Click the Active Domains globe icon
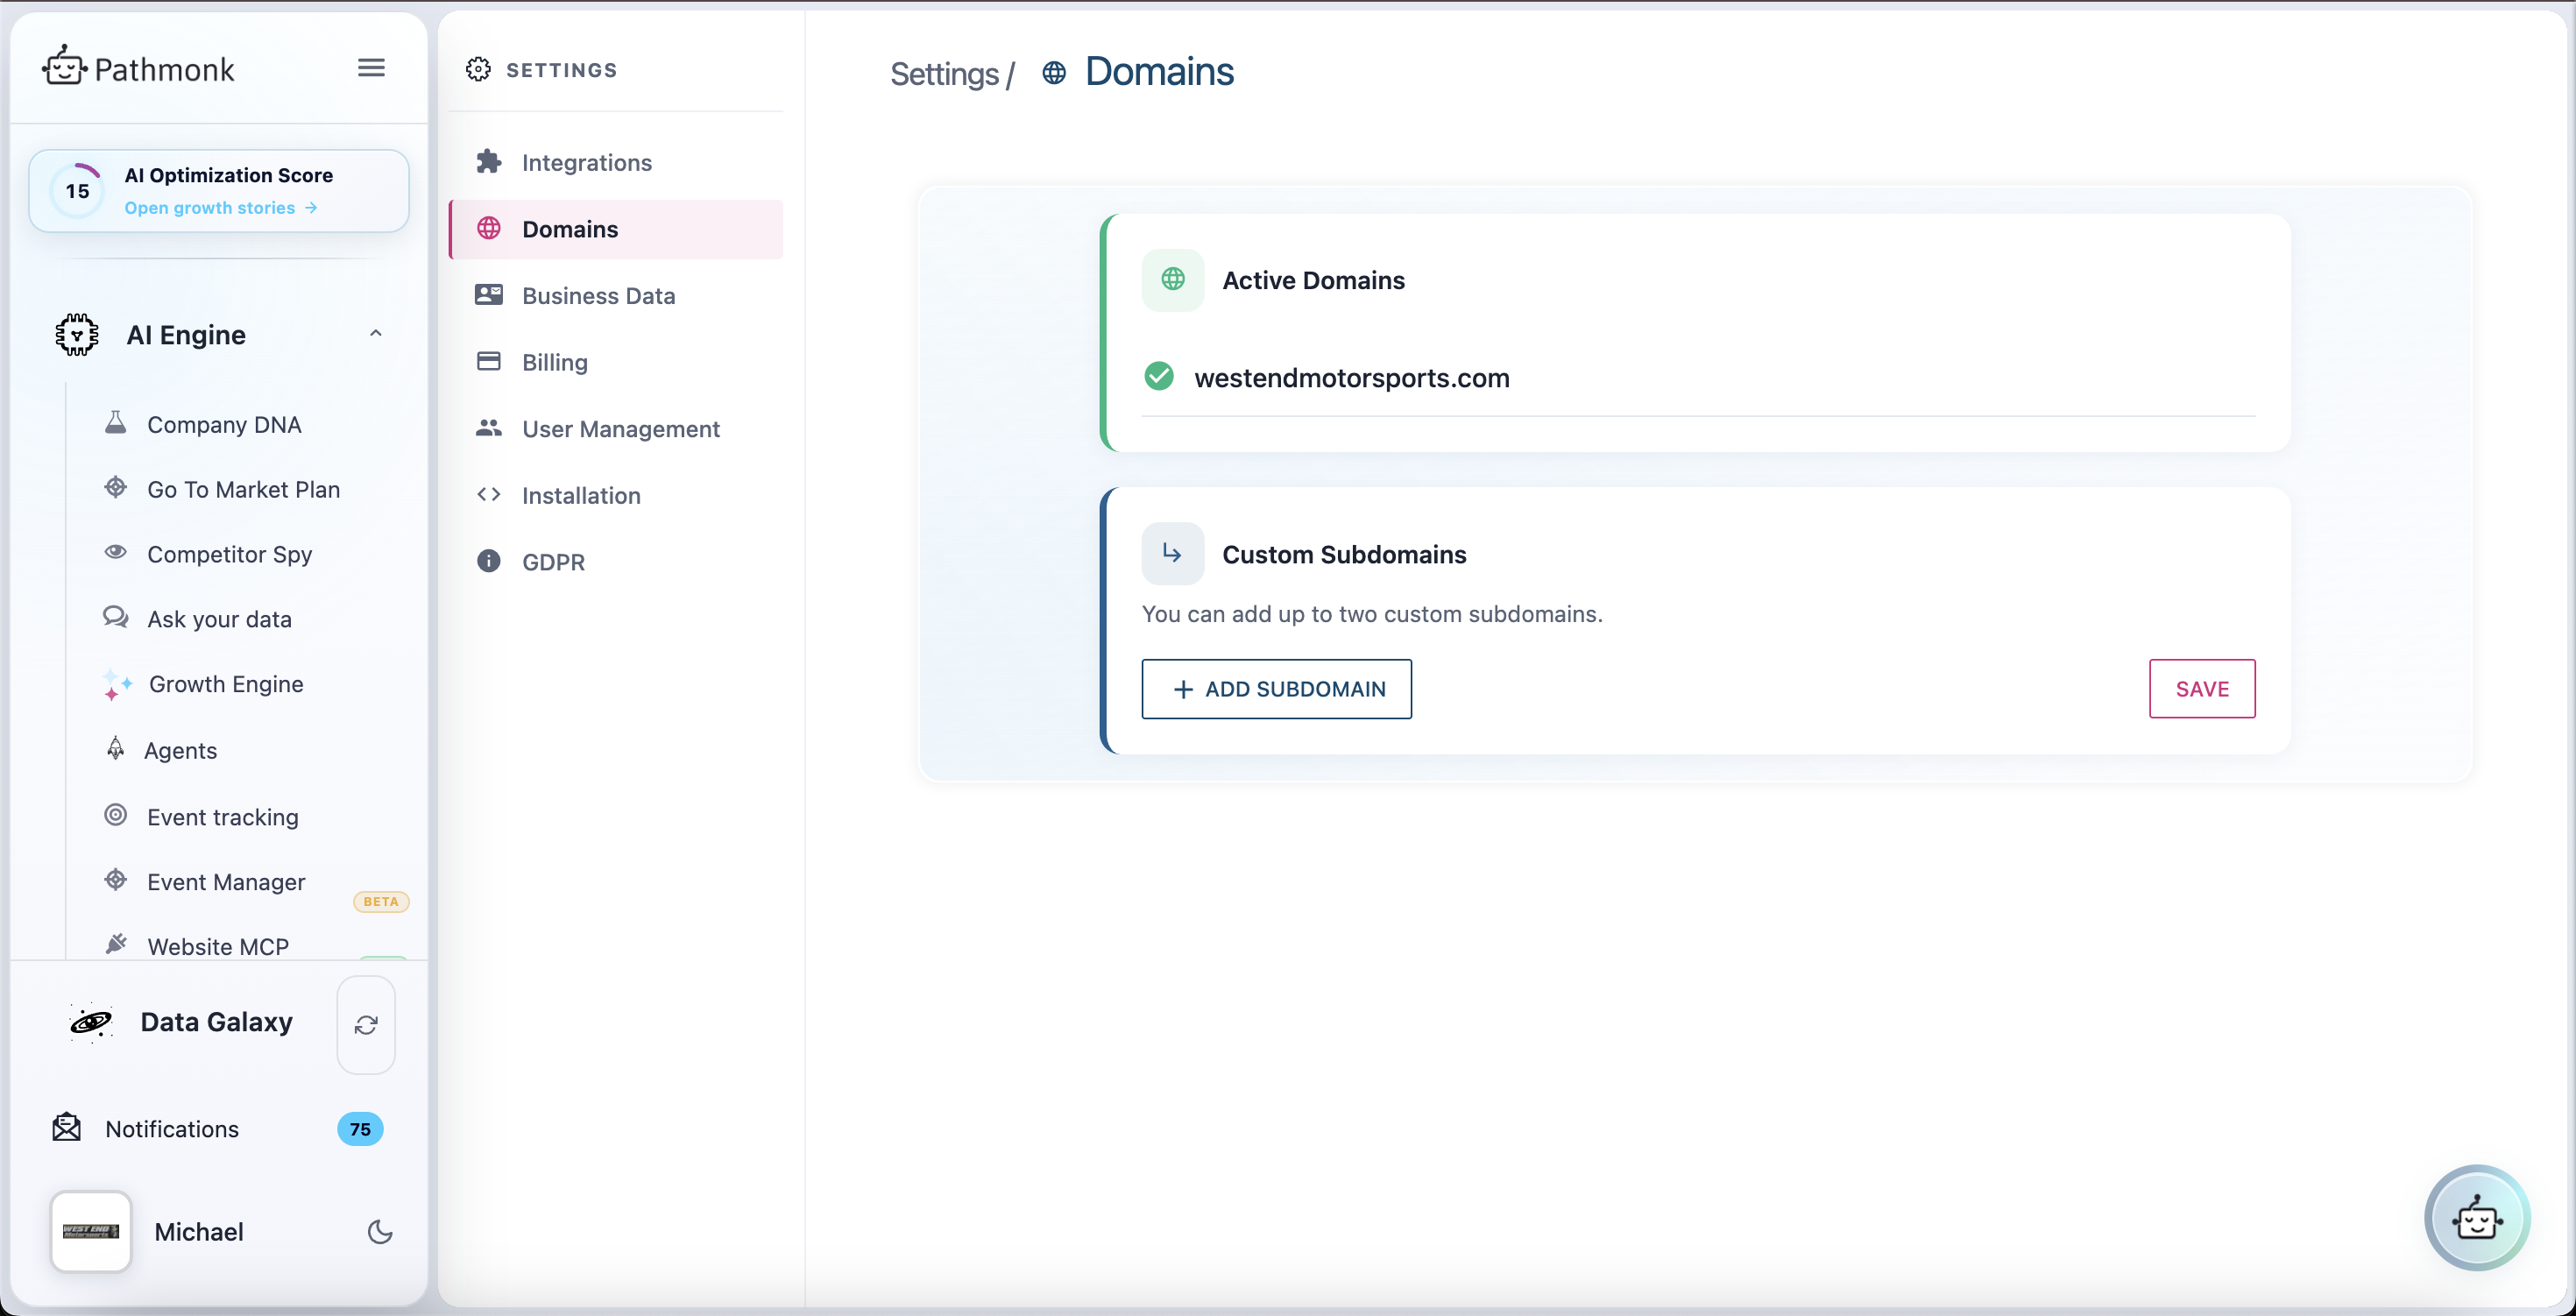The width and height of the screenshot is (2576, 1316). tap(1173, 280)
